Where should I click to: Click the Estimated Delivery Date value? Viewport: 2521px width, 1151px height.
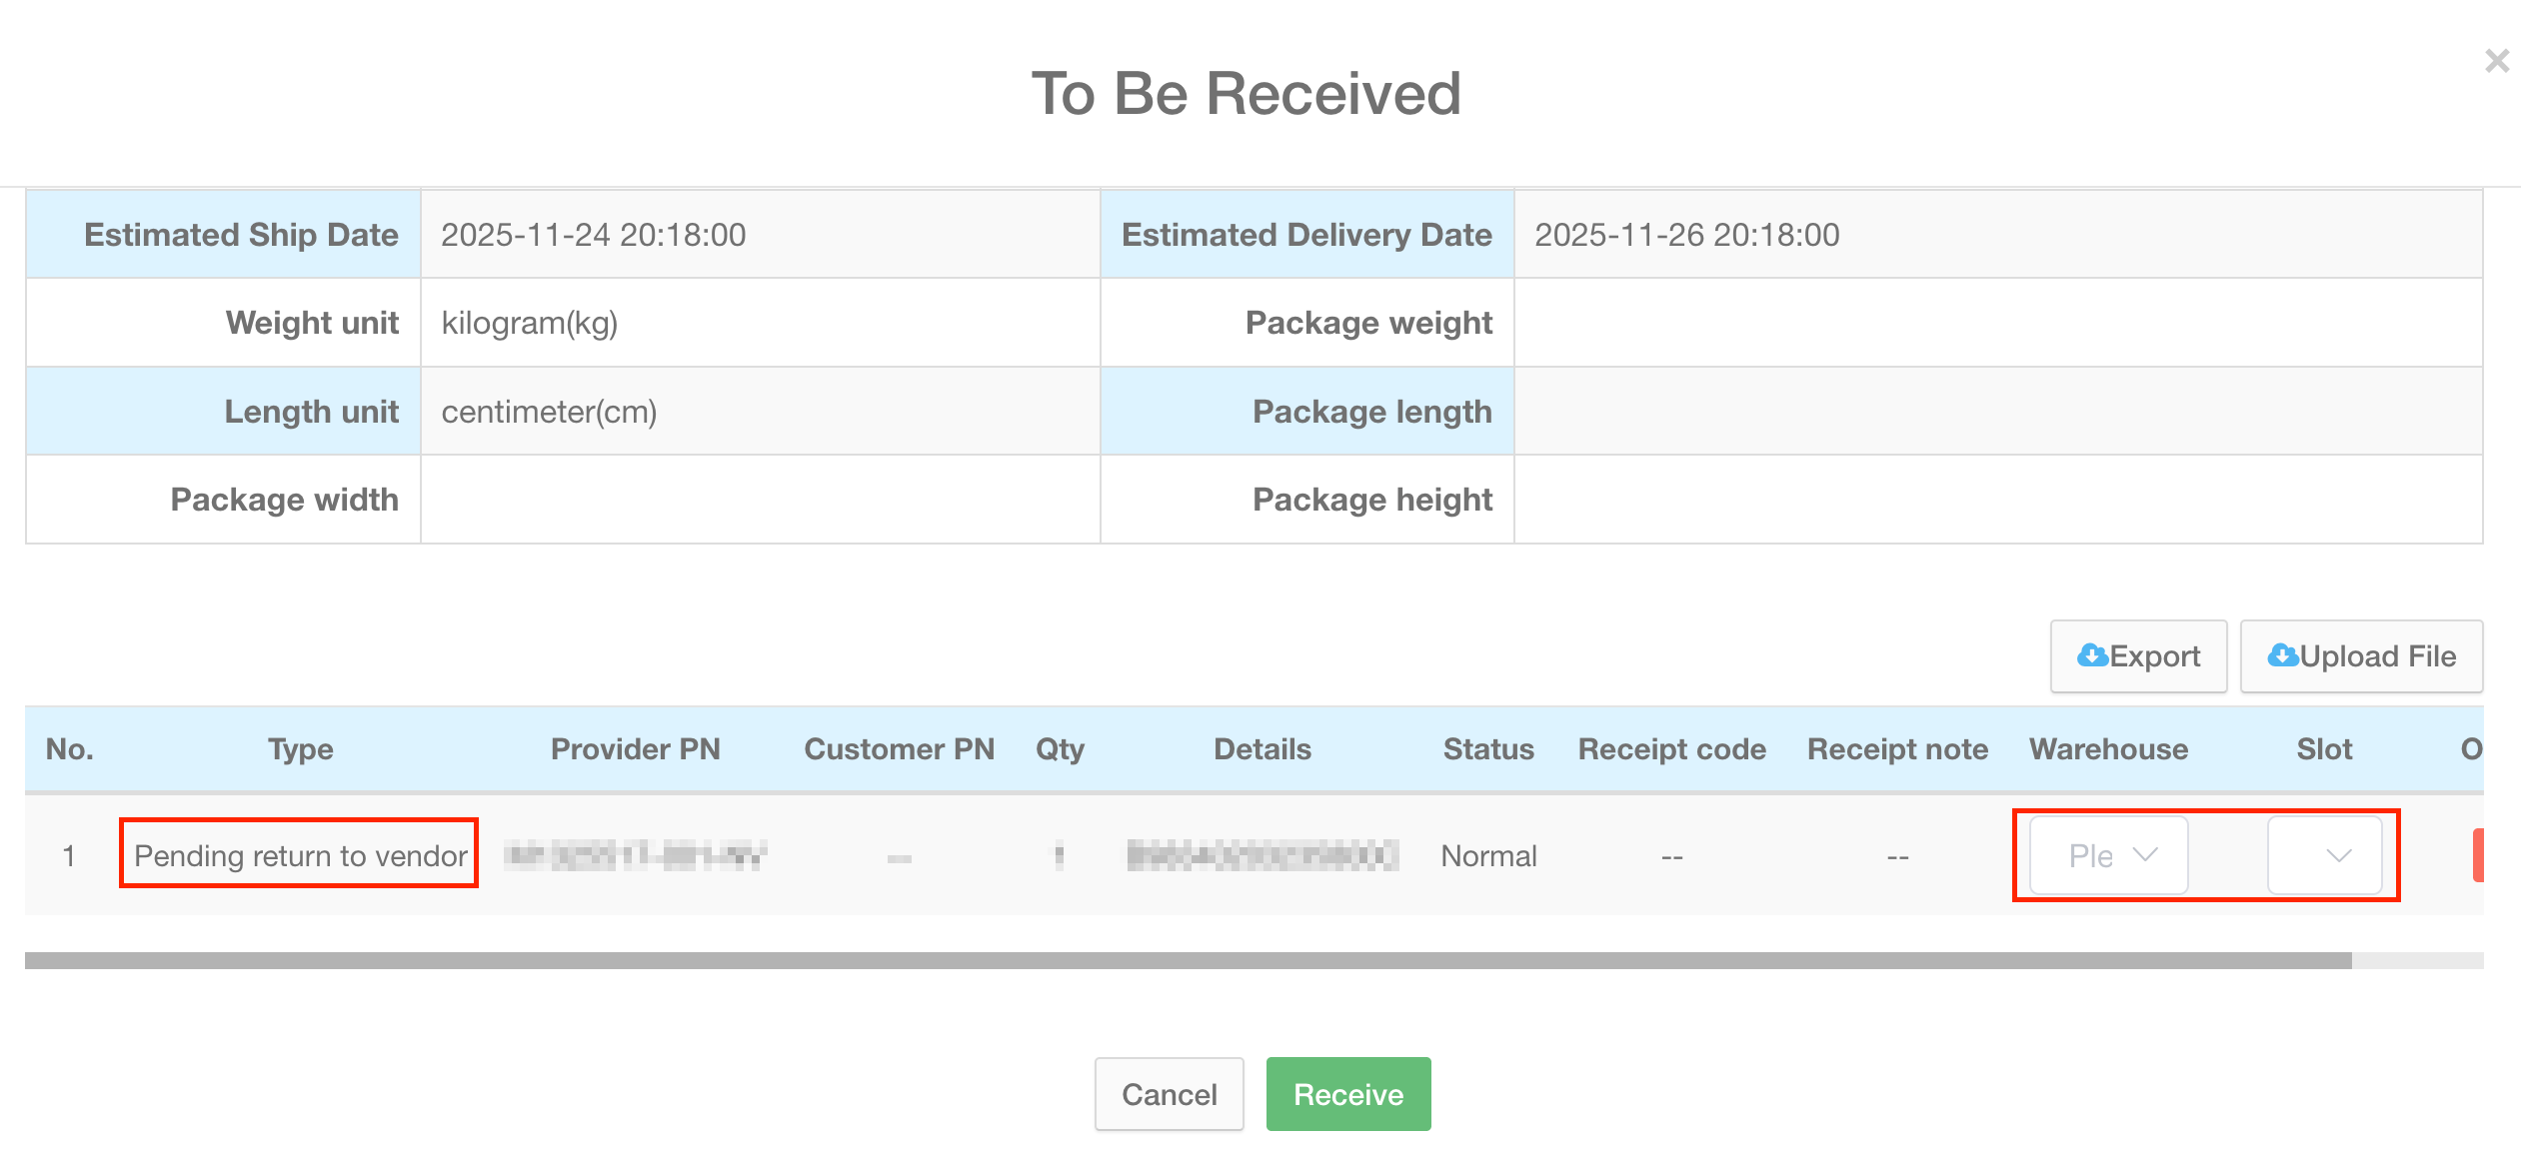(x=1686, y=235)
